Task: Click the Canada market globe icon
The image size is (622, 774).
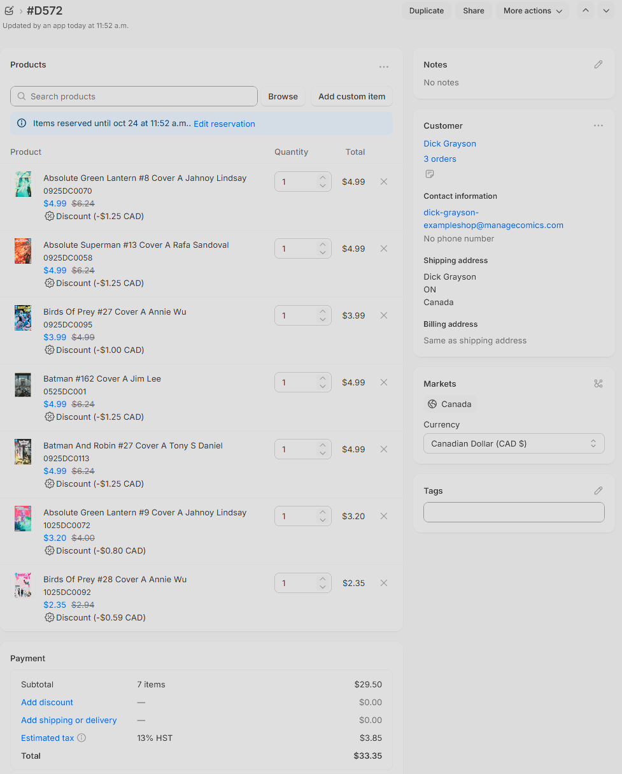Action: 433,404
